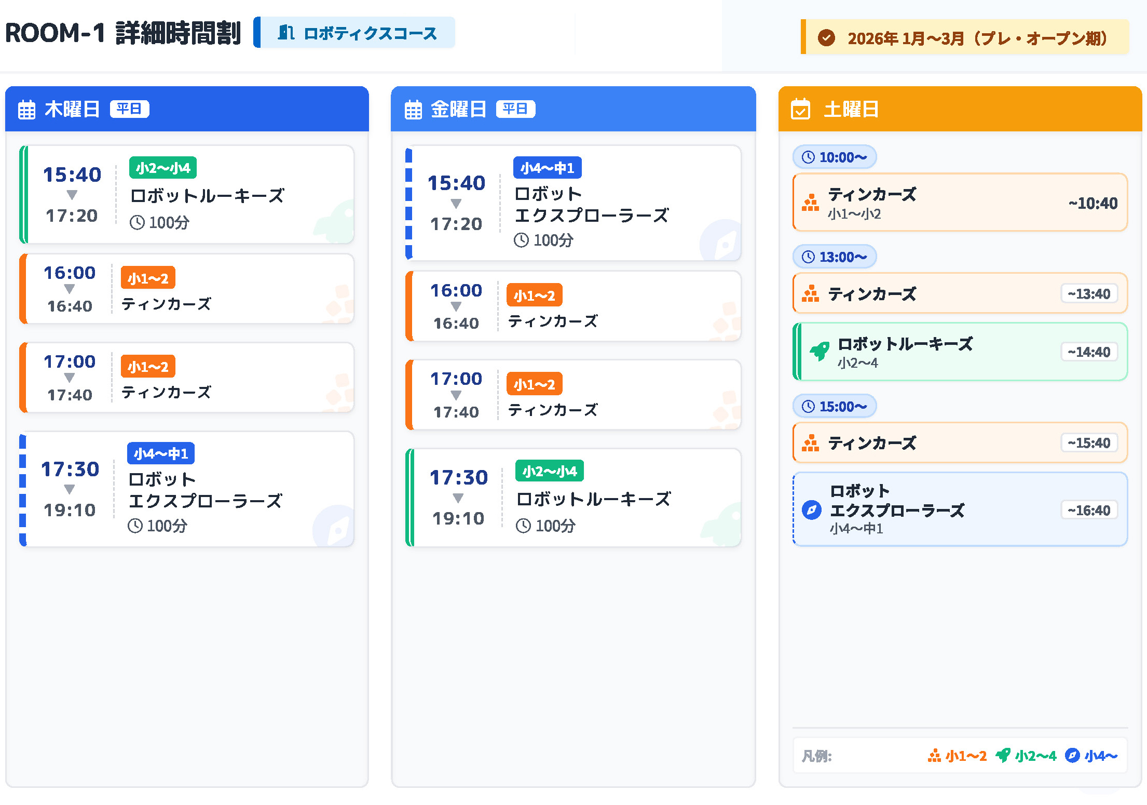This screenshot has height=805, width=1147.
Task: Click the down triangle in Friday's 17:30 time block
Action: [x=458, y=498]
